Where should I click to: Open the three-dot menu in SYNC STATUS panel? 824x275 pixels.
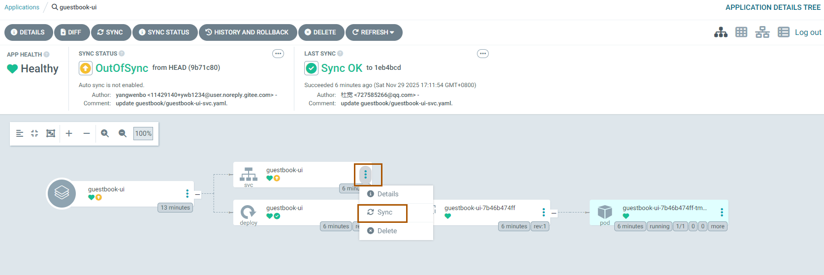tap(278, 54)
